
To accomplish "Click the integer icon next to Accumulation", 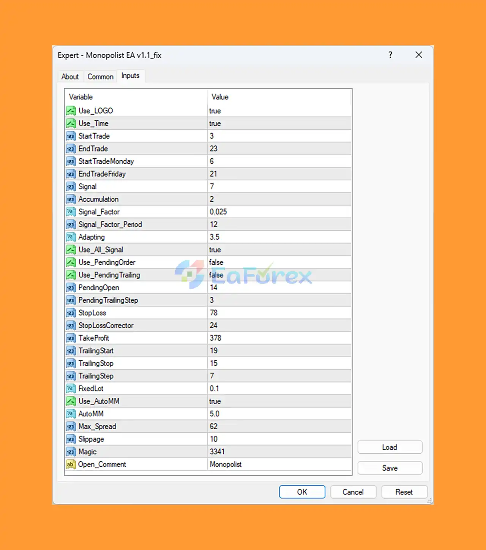I will point(71,199).
